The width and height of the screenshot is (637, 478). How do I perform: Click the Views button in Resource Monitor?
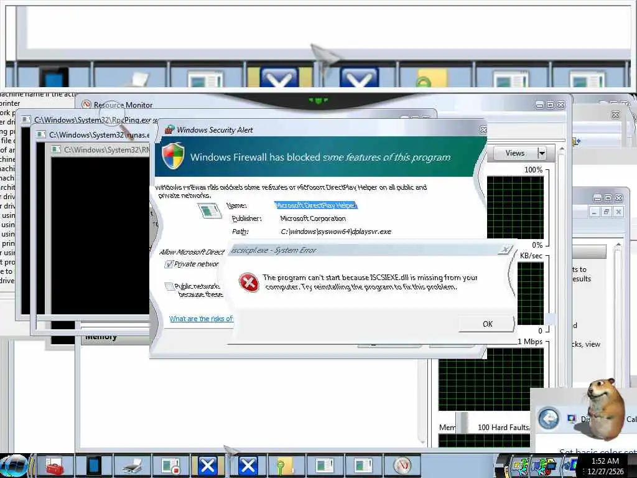[514, 153]
